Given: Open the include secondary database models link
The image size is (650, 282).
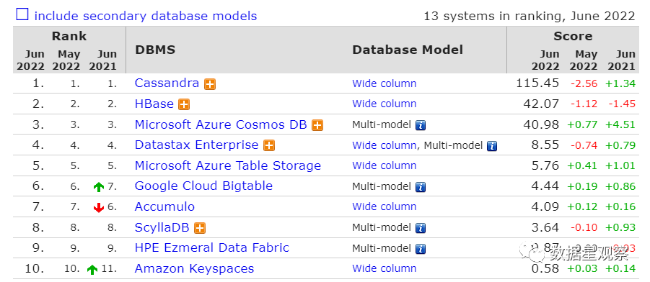Looking at the screenshot, I should coord(146,16).
